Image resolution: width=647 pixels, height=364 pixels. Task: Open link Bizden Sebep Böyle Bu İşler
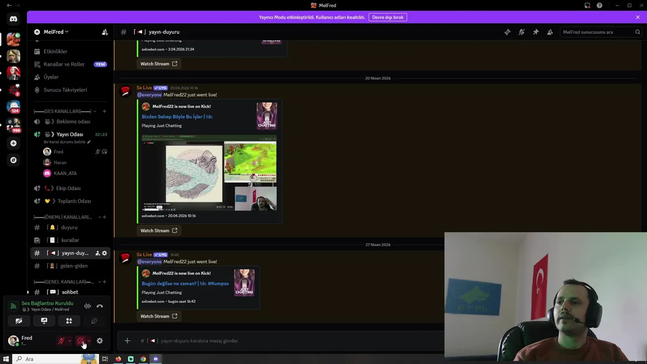click(177, 117)
